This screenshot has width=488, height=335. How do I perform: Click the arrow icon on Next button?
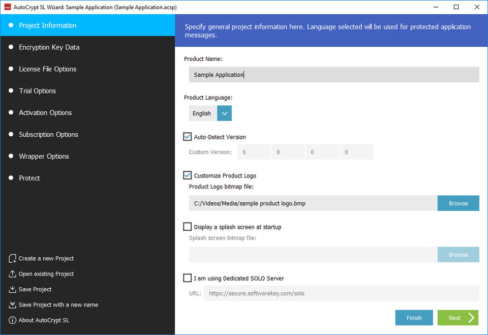coord(471,318)
